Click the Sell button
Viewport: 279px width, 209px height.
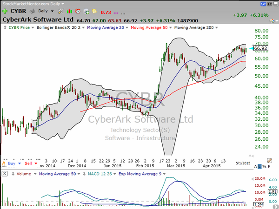[28, 163]
